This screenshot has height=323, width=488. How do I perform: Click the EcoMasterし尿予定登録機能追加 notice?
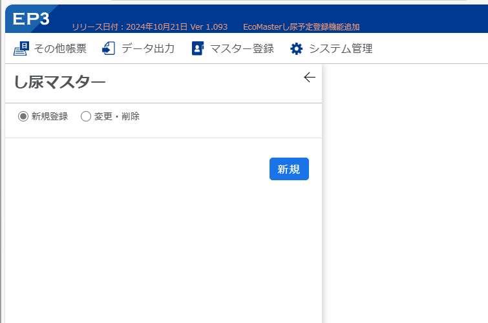click(x=301, y=26)
